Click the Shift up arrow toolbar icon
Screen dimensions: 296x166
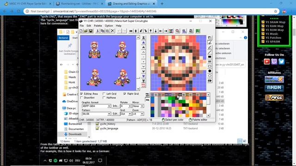click(x=151, y=31)
